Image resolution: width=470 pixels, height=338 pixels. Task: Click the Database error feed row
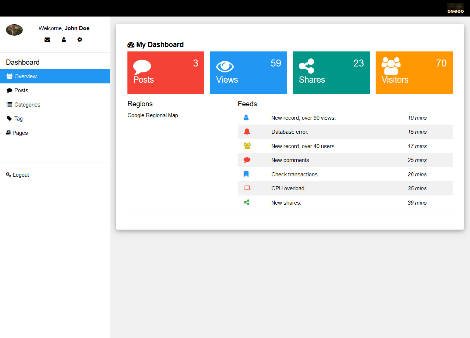[345, 132]
